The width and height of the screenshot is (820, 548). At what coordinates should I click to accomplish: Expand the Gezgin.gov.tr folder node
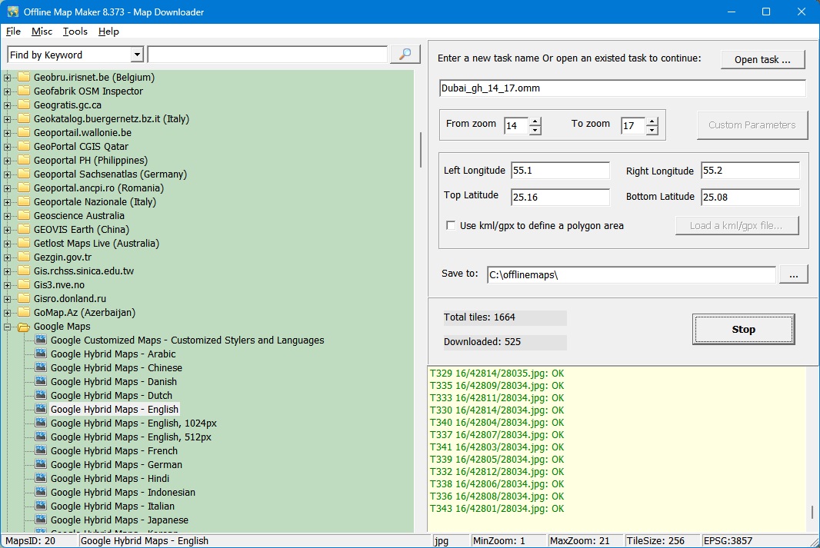(8, 257)
